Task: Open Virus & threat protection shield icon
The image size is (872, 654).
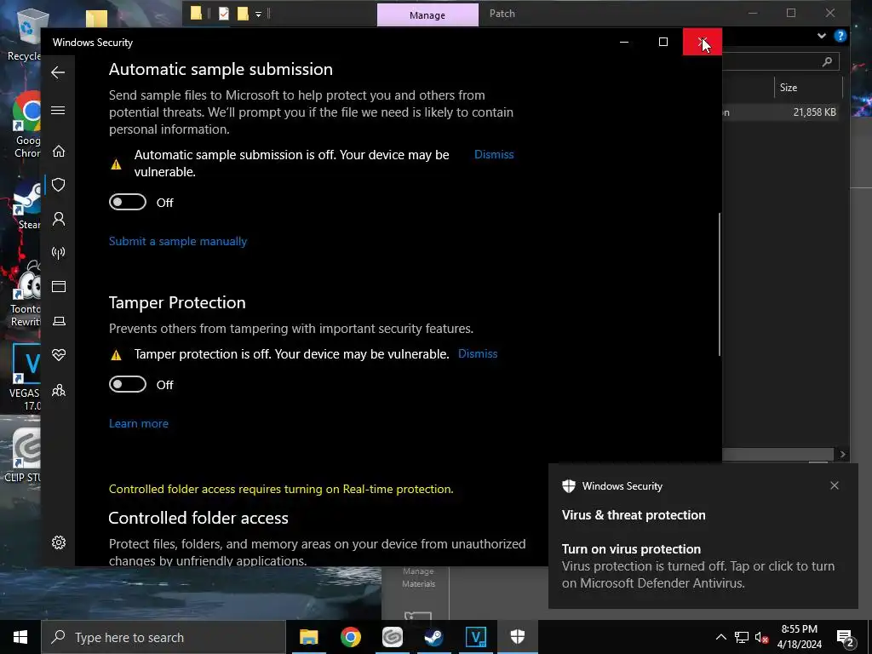Action: click(x=59, y=185)
